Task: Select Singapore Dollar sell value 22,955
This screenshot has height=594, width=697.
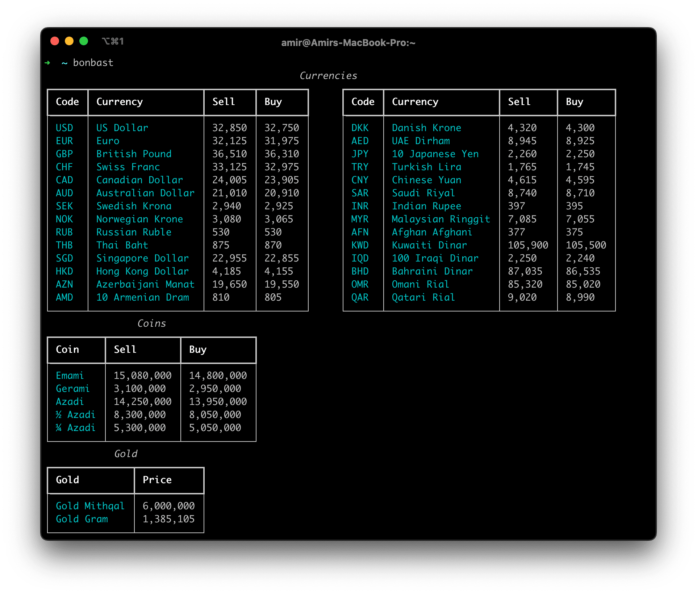Action: pos(230,258)
